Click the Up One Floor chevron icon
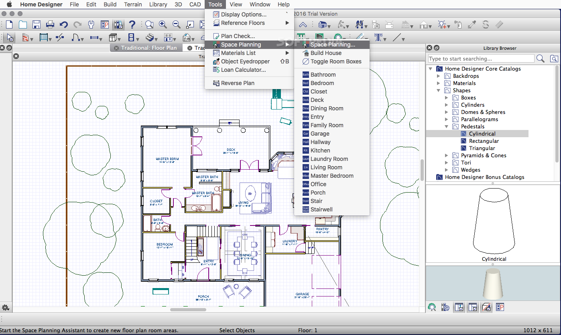 [x=303, y=24]
